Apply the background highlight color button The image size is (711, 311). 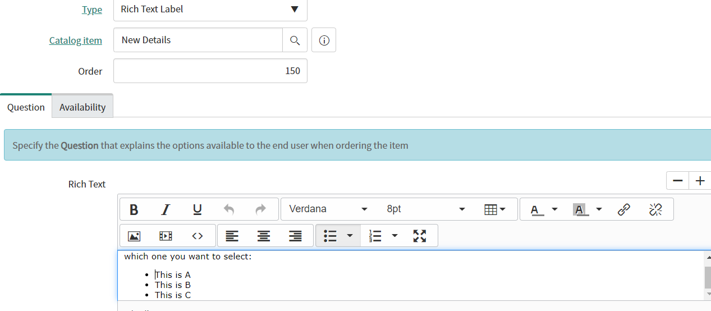pos(580,209)
